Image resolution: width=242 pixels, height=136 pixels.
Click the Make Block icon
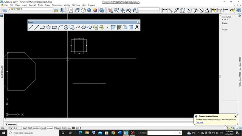pos(101,27)
